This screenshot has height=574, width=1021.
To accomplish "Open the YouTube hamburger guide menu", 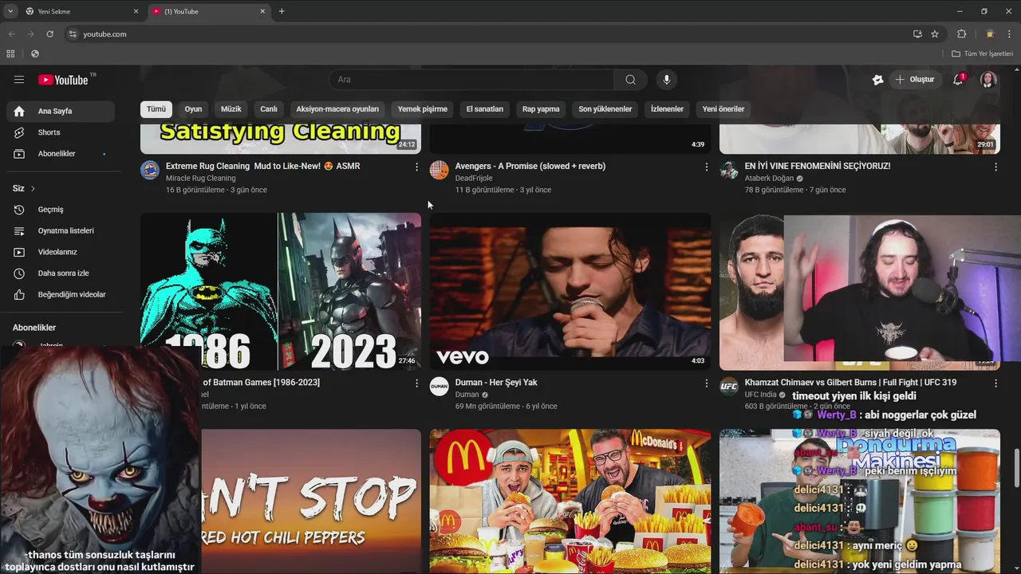I will (19, 80).
